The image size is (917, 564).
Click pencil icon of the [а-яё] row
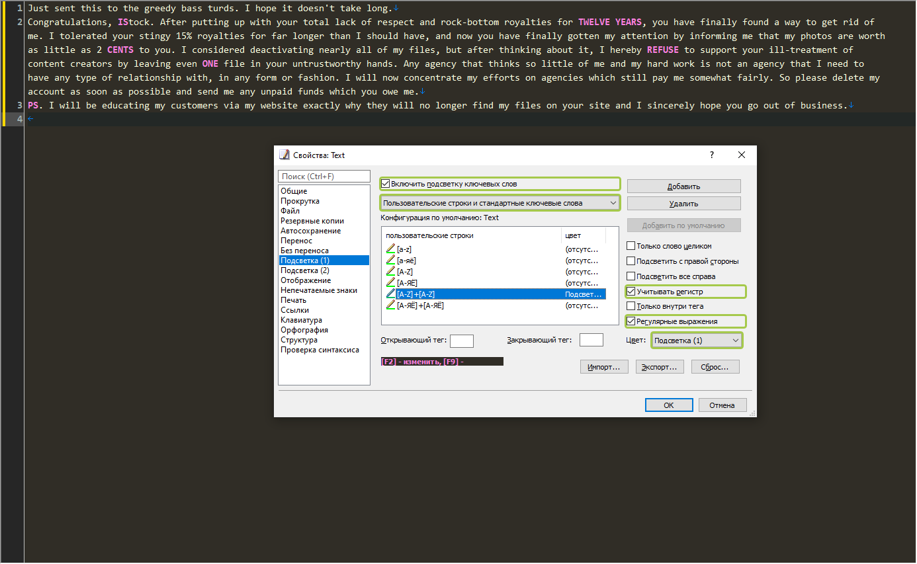(x=390, y=261)
